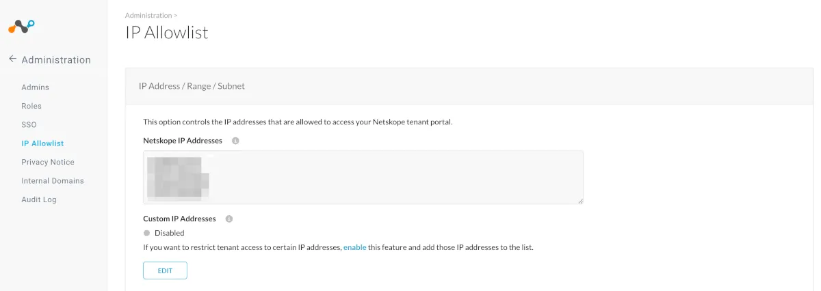
Task: Click inside the Netskope IP Addresses text area
Action: [x=383, y=177]
